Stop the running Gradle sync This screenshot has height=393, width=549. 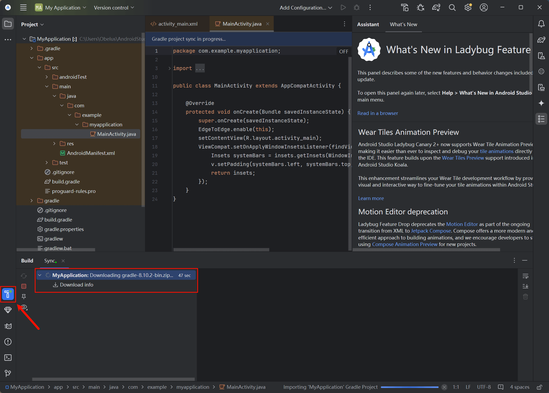[x=24, y=286]
